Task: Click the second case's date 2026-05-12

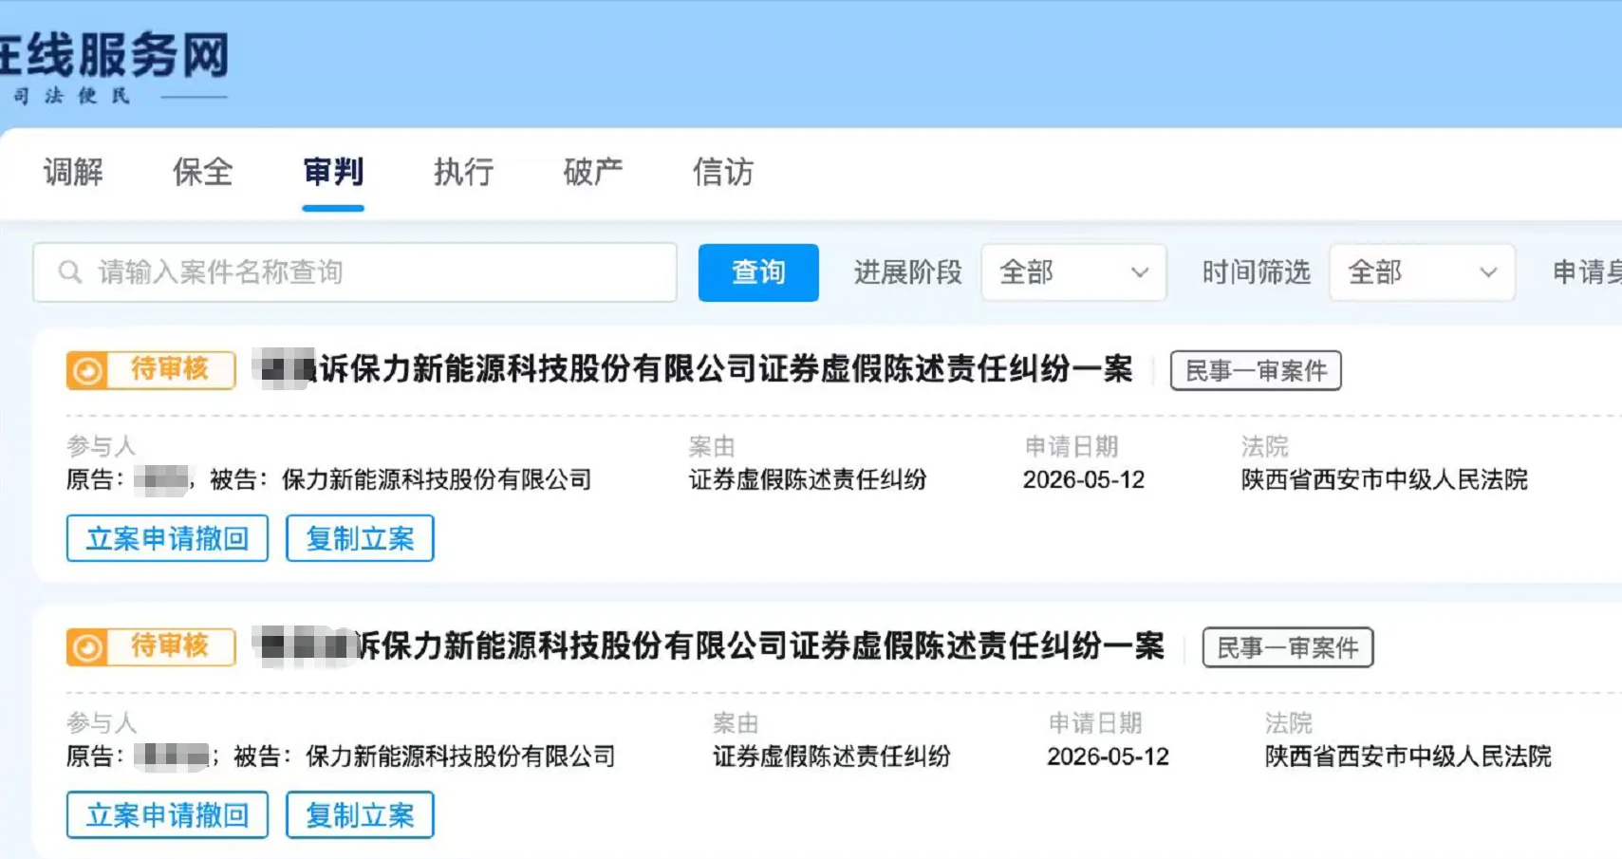Action: pos(1108,756)
